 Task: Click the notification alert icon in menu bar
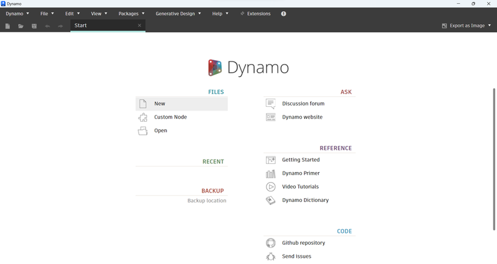283,14
